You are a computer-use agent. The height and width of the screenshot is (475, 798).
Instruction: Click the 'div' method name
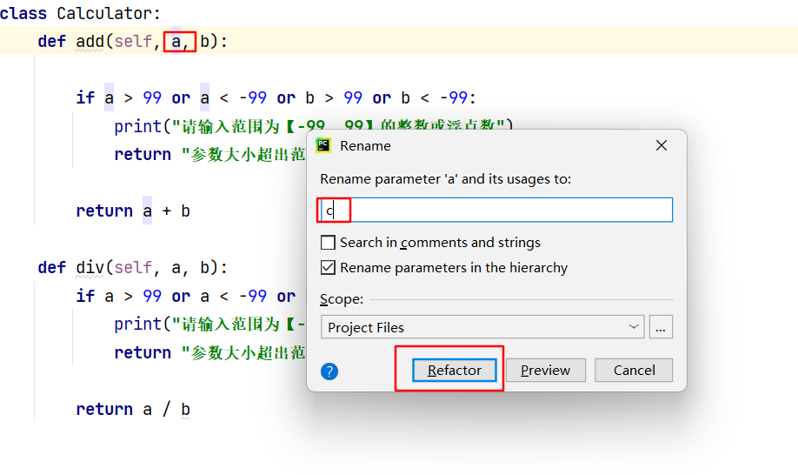90,267
